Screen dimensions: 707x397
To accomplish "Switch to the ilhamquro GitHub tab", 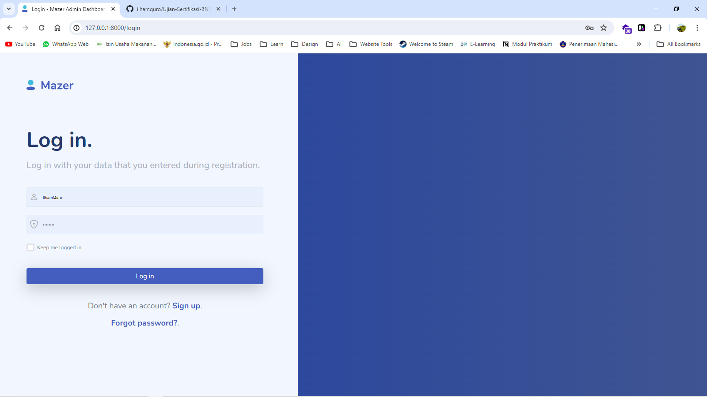I will coord(172,9).
